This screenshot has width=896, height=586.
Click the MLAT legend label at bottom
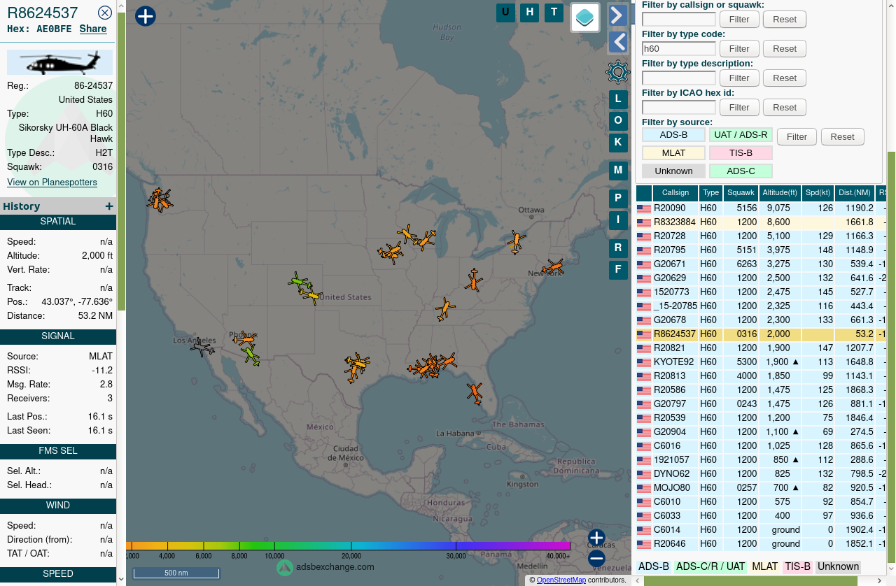click(765, 567)
